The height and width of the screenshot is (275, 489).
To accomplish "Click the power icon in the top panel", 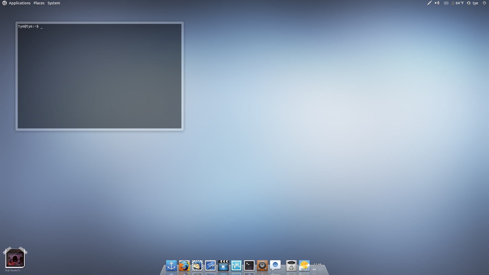I will [x=485, y=3].
